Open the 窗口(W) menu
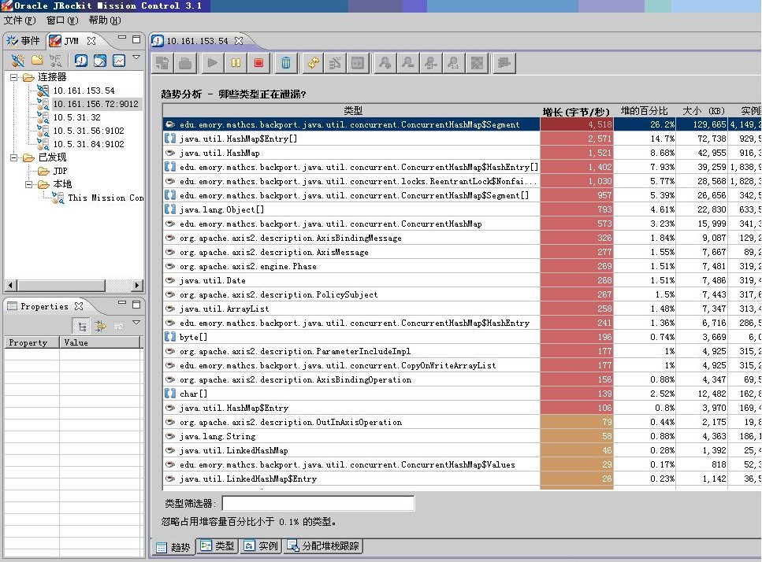 tap(62, 20)
